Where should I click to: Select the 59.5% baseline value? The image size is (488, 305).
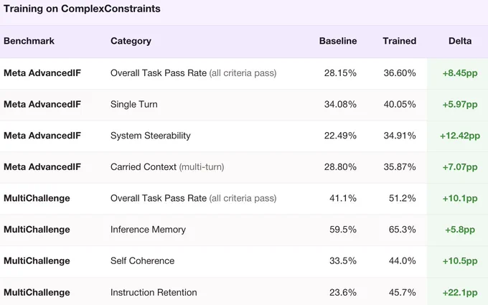click(343, 230)
